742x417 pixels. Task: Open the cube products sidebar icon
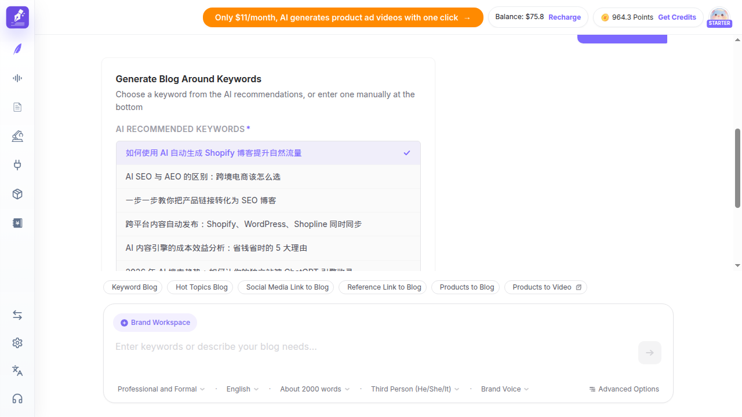coord(17,194)
